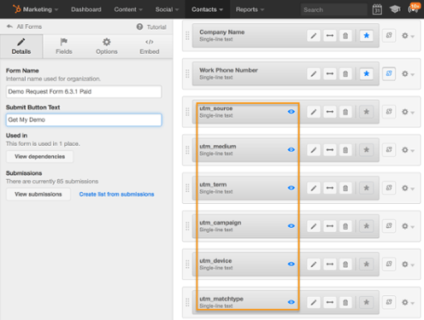Edit the Work Phone Number field
Image resolution: width=424 pixels, height=320 pixels.
tap(314, 73)
